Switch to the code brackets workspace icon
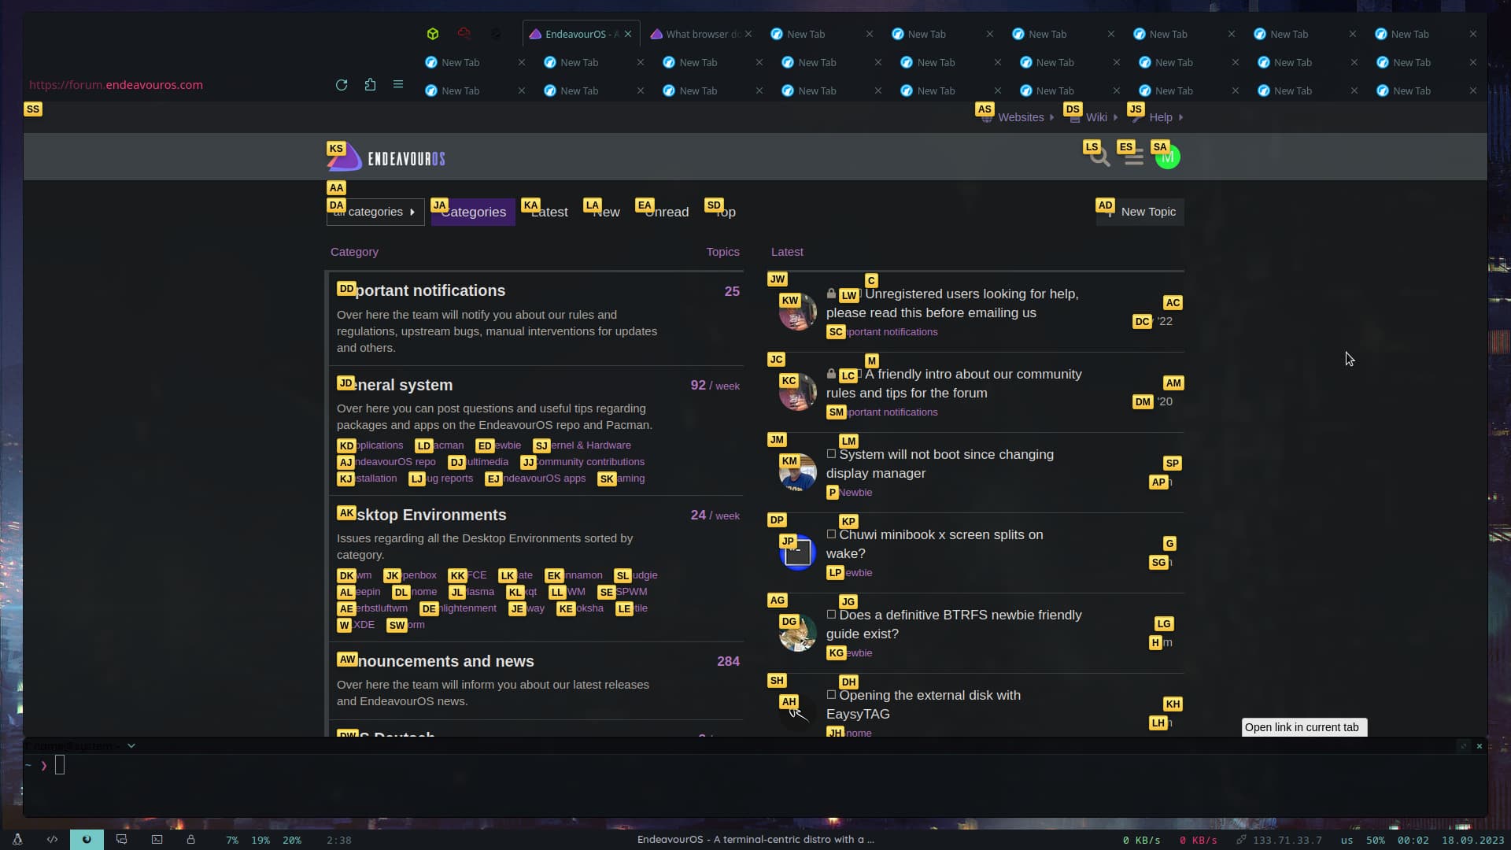This screenshot has height=850, width=1511. 52,840
